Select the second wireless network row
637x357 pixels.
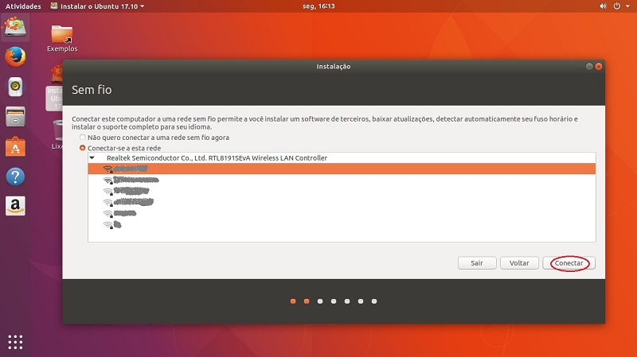342,180
